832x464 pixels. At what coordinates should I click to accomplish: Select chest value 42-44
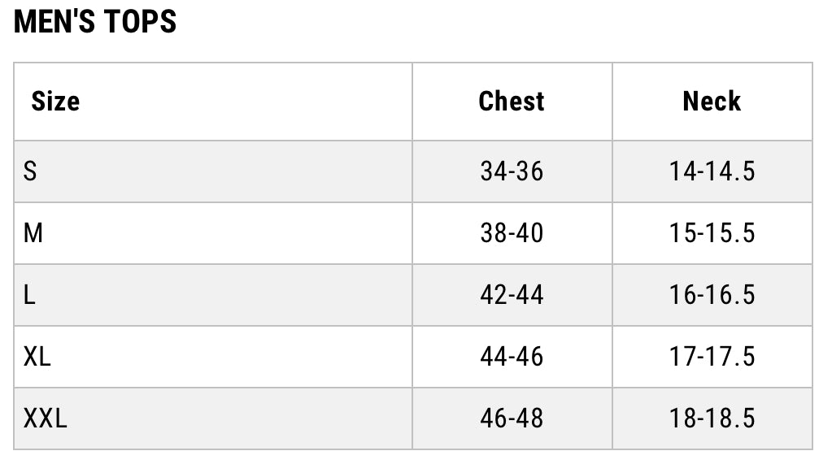[512, 295]
